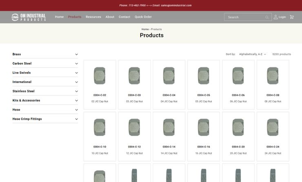
Task: Open the Resources menu item
Action: [93, 17]
